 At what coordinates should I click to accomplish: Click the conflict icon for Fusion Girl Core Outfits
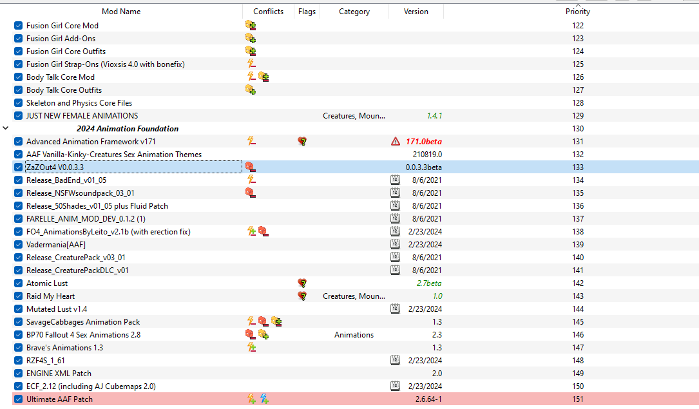click(251, 52)
